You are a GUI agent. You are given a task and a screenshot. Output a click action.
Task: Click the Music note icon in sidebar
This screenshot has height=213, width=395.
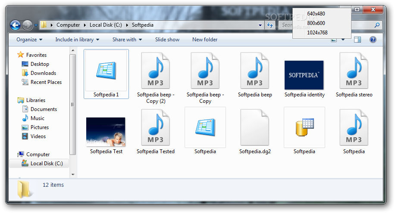[25, 118]
